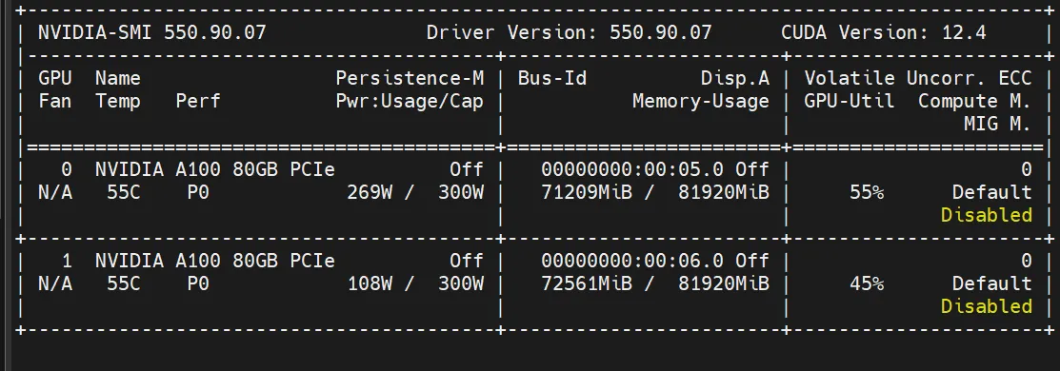Screen dimensions: 1060x371
Task: Click the Volatile Uncorr. ECC header
Action: [x=918, y=78]
